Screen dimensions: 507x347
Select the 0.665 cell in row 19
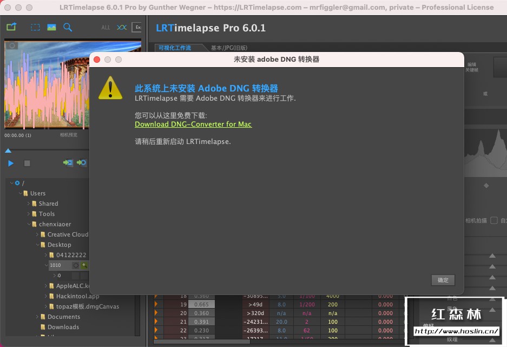tap(201, 305)
